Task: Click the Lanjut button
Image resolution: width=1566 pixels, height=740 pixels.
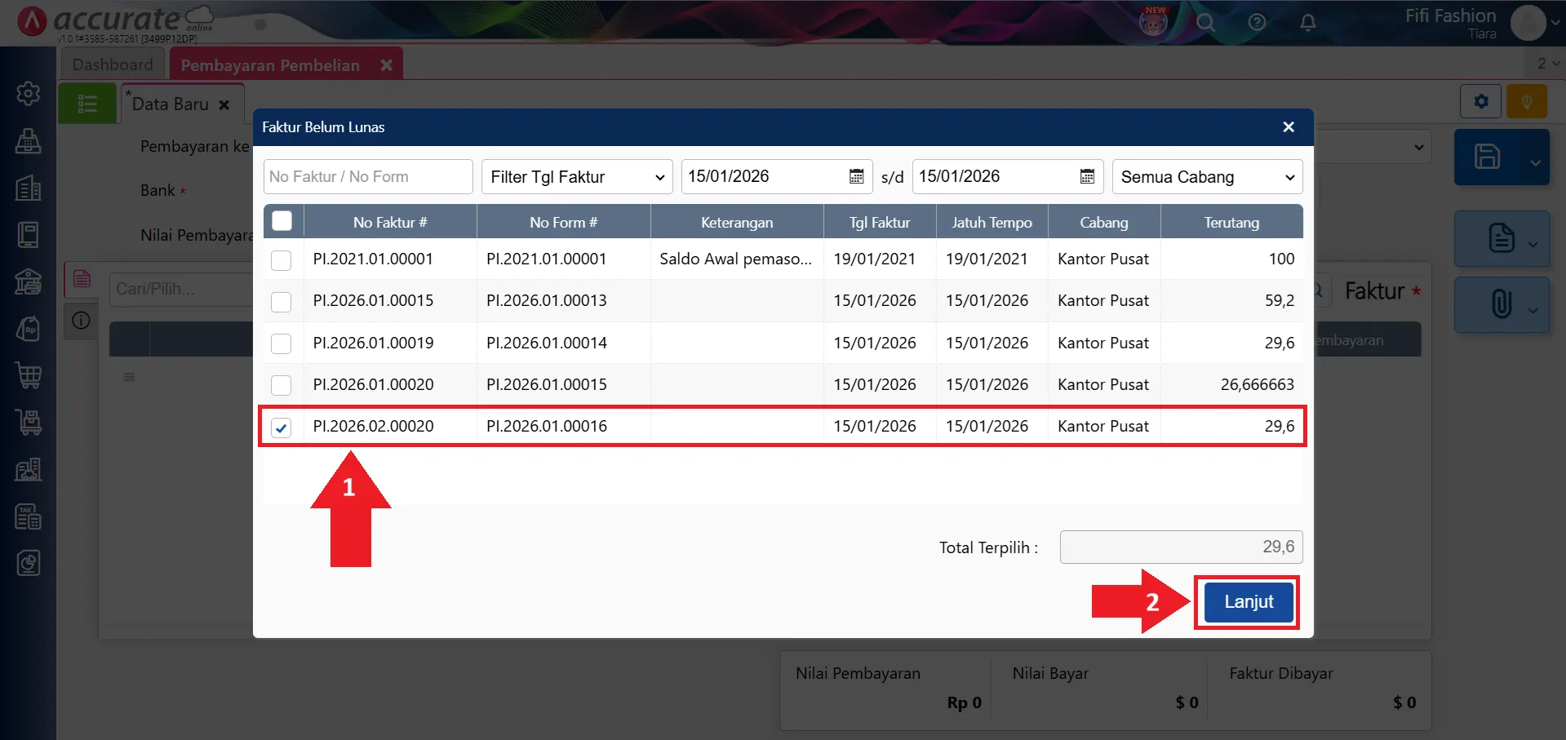Action: (x=1248, y=602)
